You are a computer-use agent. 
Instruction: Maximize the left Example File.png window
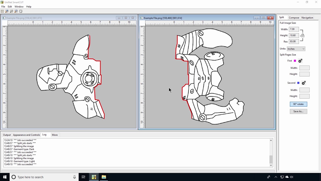126,18
